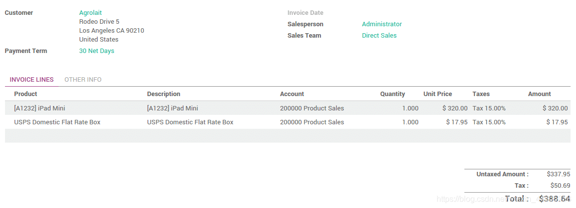Select the USPS Domestic Flat Rate Box row
The width and height of the screenshot is (576, 208).
click(x=288, y=122)
